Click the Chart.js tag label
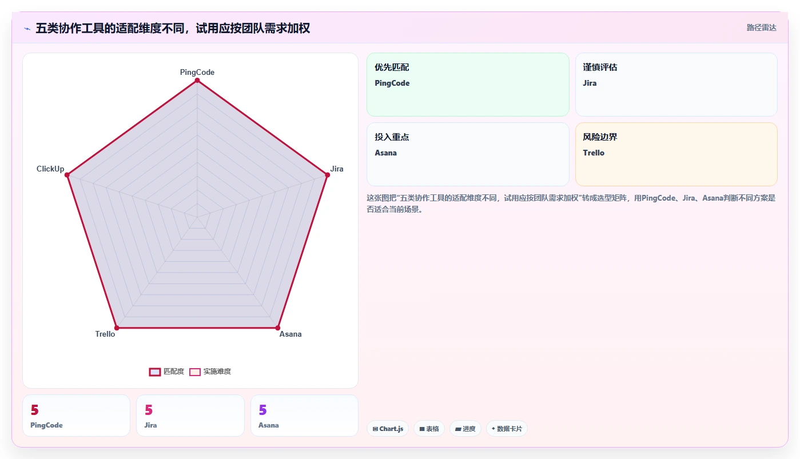The image size is (800, 459). coord(391,429)
